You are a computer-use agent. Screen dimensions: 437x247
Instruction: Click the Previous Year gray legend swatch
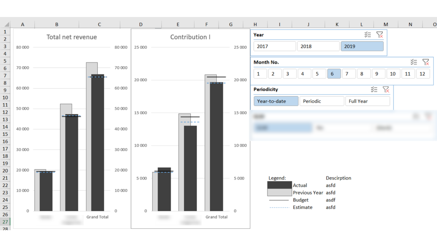[279, 192]
